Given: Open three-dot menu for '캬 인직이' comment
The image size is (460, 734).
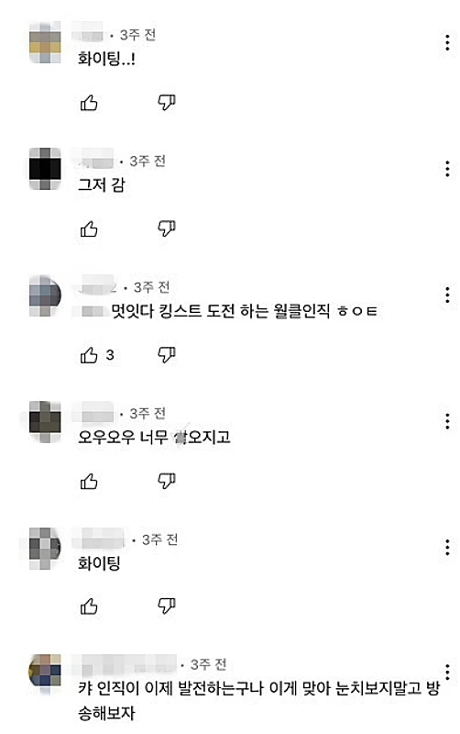Looking at the screenshot, I should (447, 673).
